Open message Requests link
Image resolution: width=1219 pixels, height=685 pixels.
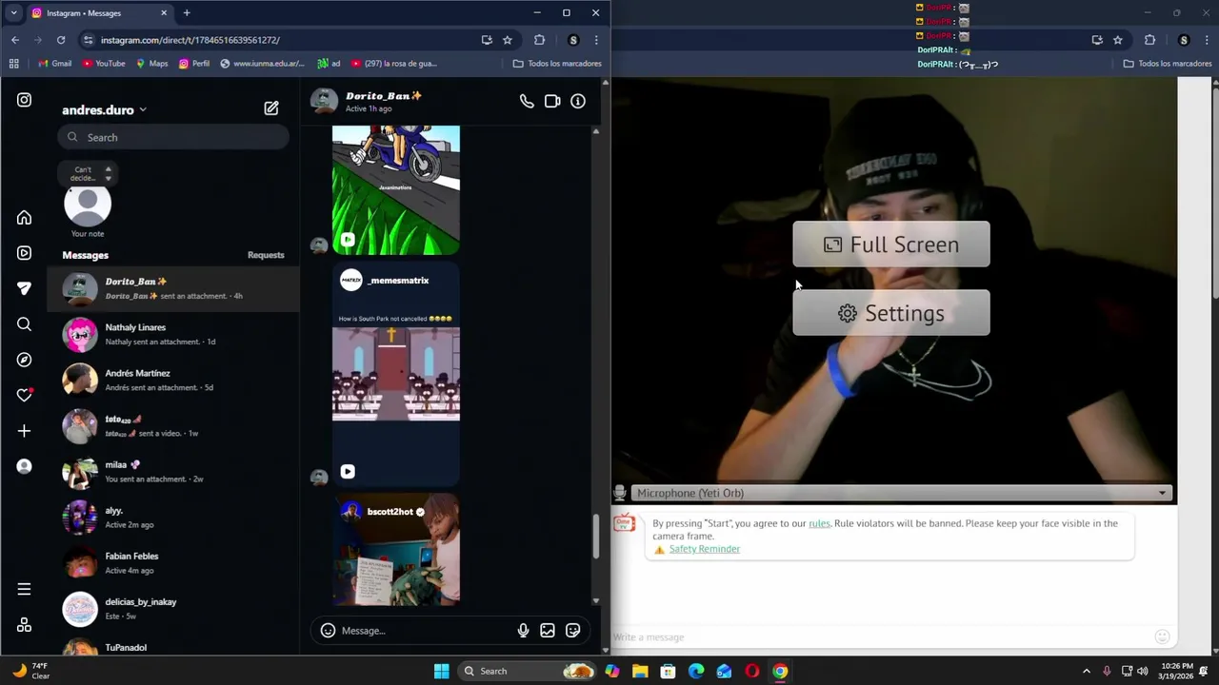click(266, 255)
